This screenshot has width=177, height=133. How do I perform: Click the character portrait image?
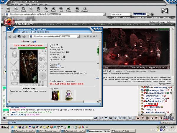click(29, 66)
